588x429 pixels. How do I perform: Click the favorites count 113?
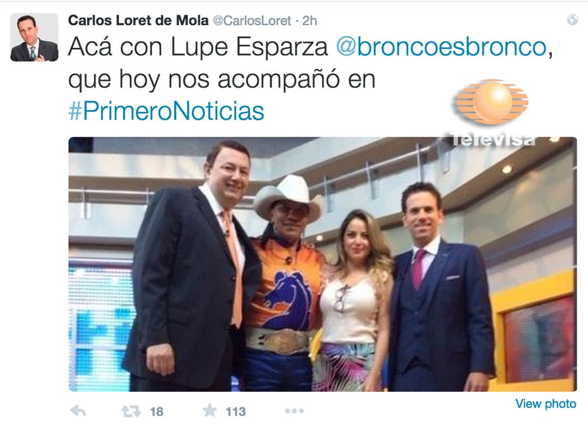click(236, 412)
